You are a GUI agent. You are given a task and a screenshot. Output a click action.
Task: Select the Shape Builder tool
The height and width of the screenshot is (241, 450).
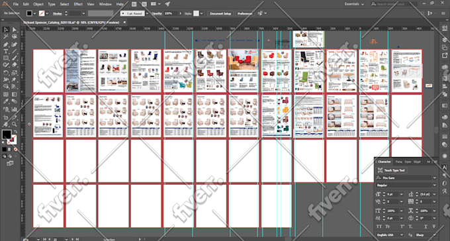pos(6,86)
